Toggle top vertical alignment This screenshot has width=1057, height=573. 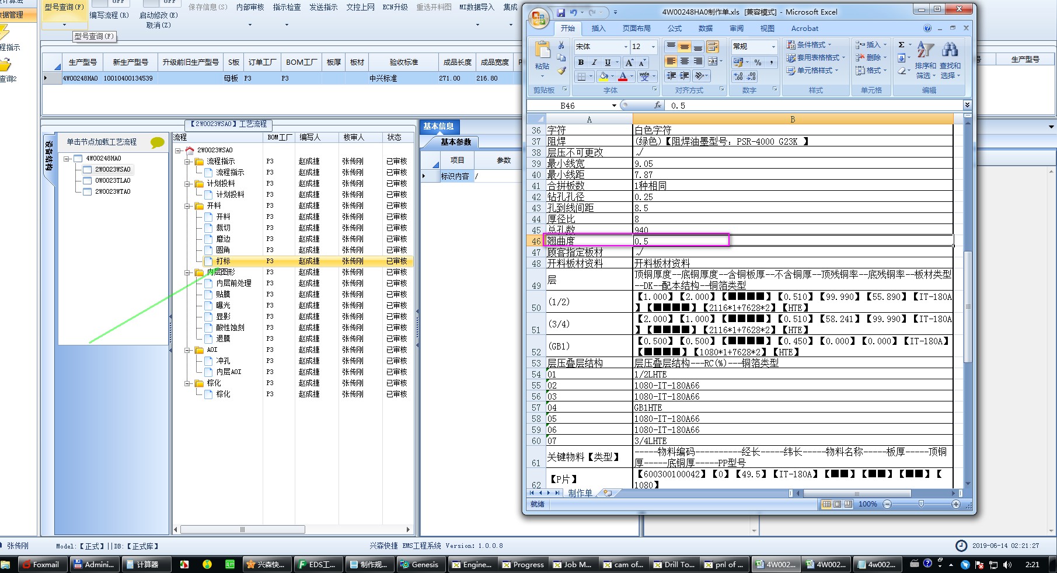[671, 47]
